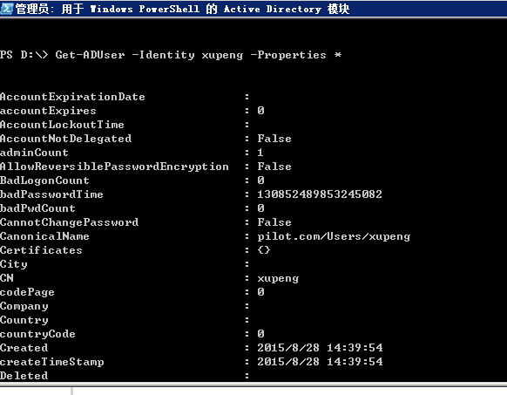Select the 'CannotChangePassword' property name
The image size is (507, 395).
point(69,222)
